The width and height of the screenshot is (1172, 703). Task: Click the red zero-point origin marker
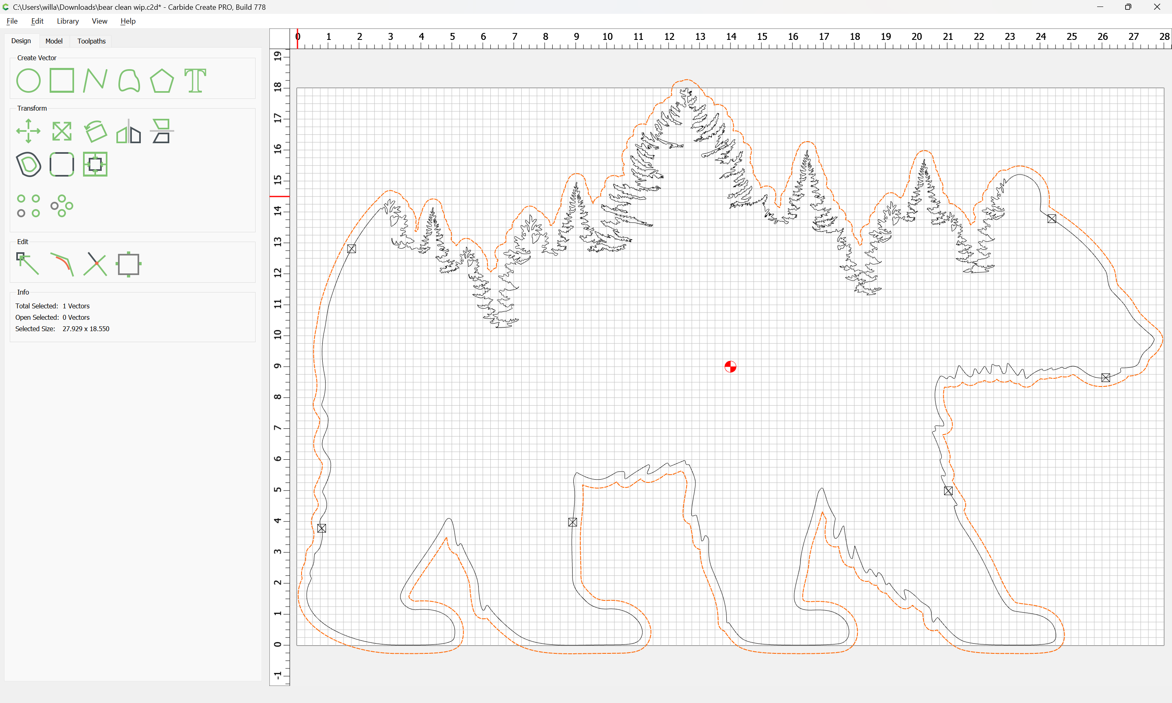[x=730, y=367]
